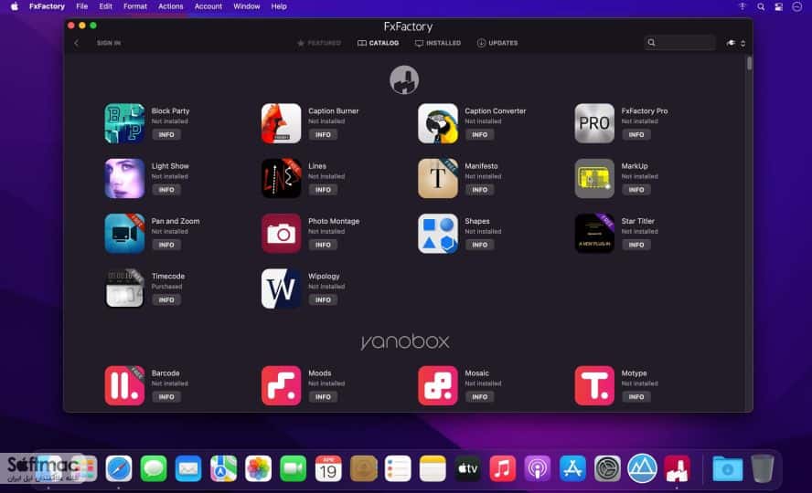Viewport: 812px width, 493px height.
Task: Open the Photo Montage camera icon
Action: coord(282,234)
